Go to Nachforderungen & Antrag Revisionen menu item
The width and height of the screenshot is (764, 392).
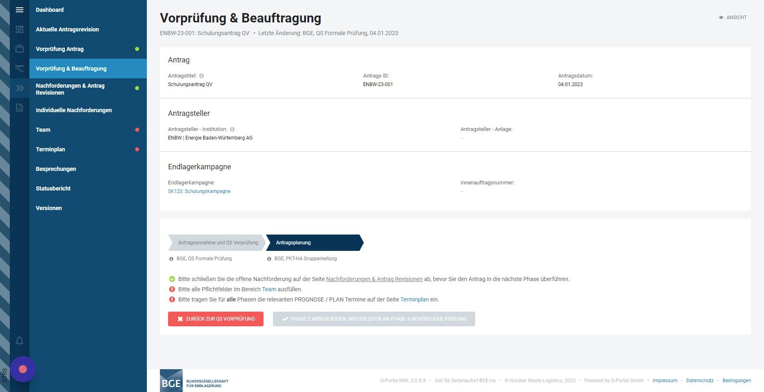click(70, 89)
